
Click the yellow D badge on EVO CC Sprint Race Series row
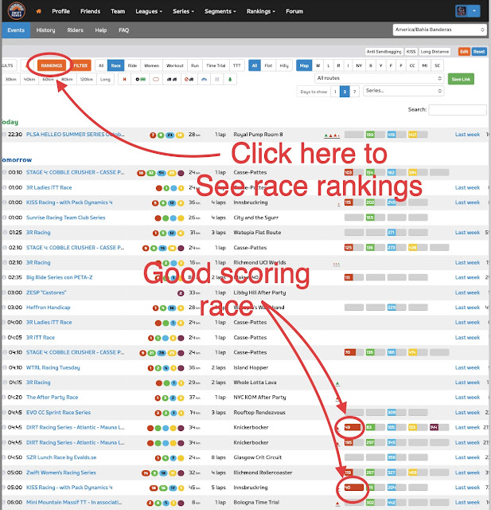coord(181,413)
